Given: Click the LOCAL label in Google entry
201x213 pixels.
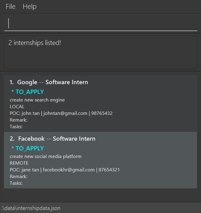Looking at the screenshot, I should click(x=17, y=107).
